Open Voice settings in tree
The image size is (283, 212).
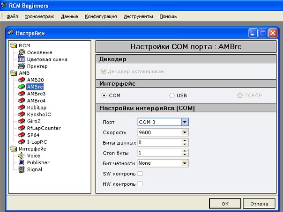pyautogui.click(x=34, y=155)
